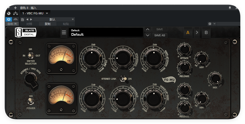Screen dimensions: 245x124
Task: Pin the plugin window with the pin icon
Action: [x=230, y=8]
